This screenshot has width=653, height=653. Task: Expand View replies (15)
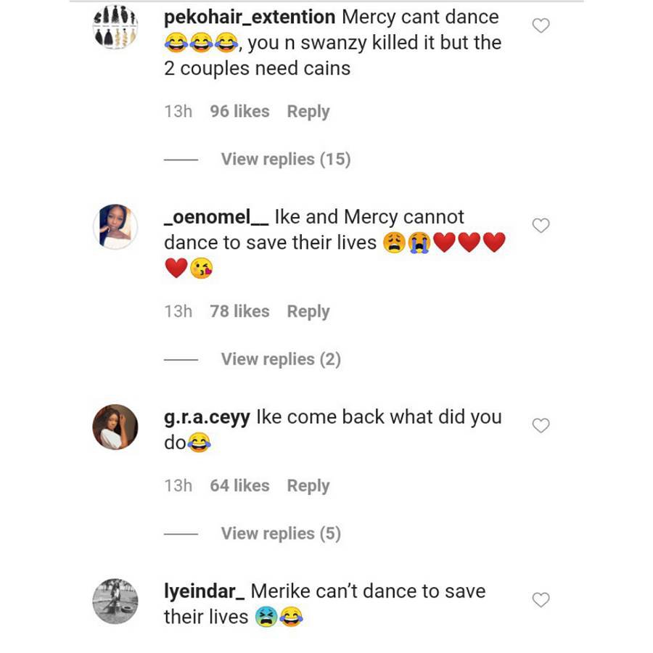285,159
